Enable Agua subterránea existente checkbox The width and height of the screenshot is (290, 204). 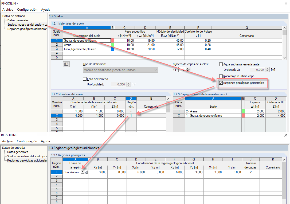[221, 64]
